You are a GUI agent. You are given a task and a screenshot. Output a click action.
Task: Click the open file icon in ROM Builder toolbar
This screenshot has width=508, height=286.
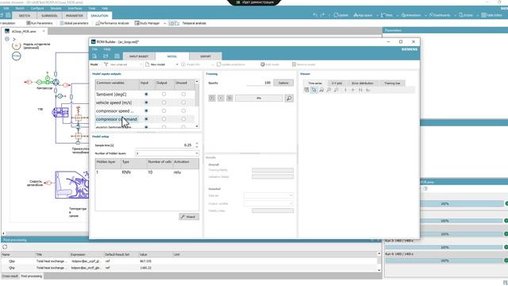pos(106,56)
